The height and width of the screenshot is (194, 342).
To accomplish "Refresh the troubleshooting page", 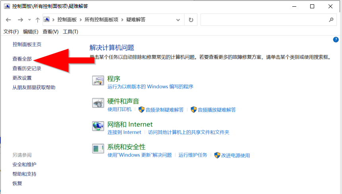I will pyautogui.click(x=191, y=20).
